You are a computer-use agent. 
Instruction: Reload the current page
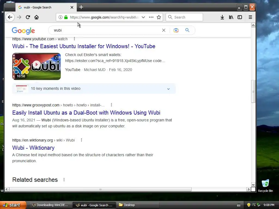(28, 17)
